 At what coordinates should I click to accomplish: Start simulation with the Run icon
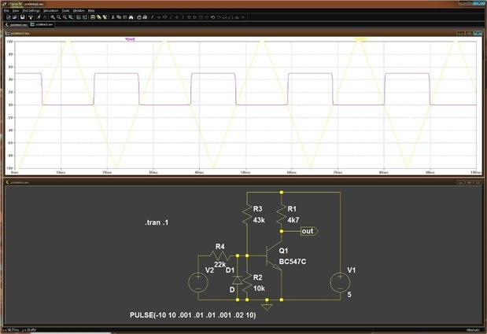coord(40,17)
